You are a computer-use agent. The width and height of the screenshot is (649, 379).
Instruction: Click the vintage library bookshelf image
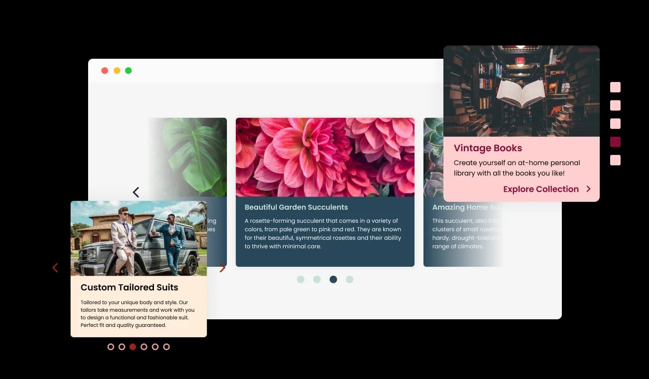tap(521, 90)
